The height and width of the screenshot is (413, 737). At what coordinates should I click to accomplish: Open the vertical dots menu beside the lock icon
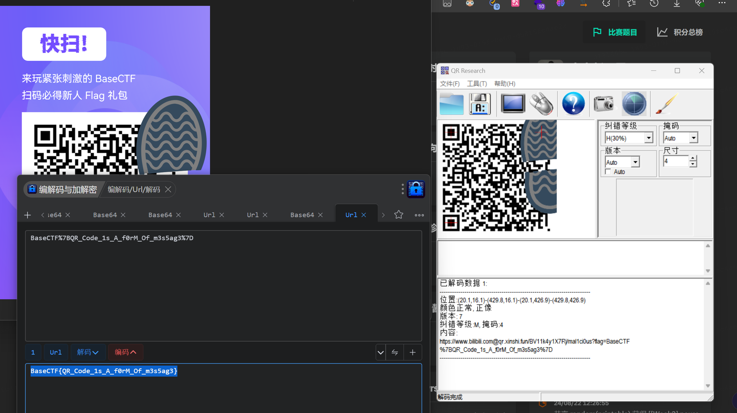click(403, 189)
